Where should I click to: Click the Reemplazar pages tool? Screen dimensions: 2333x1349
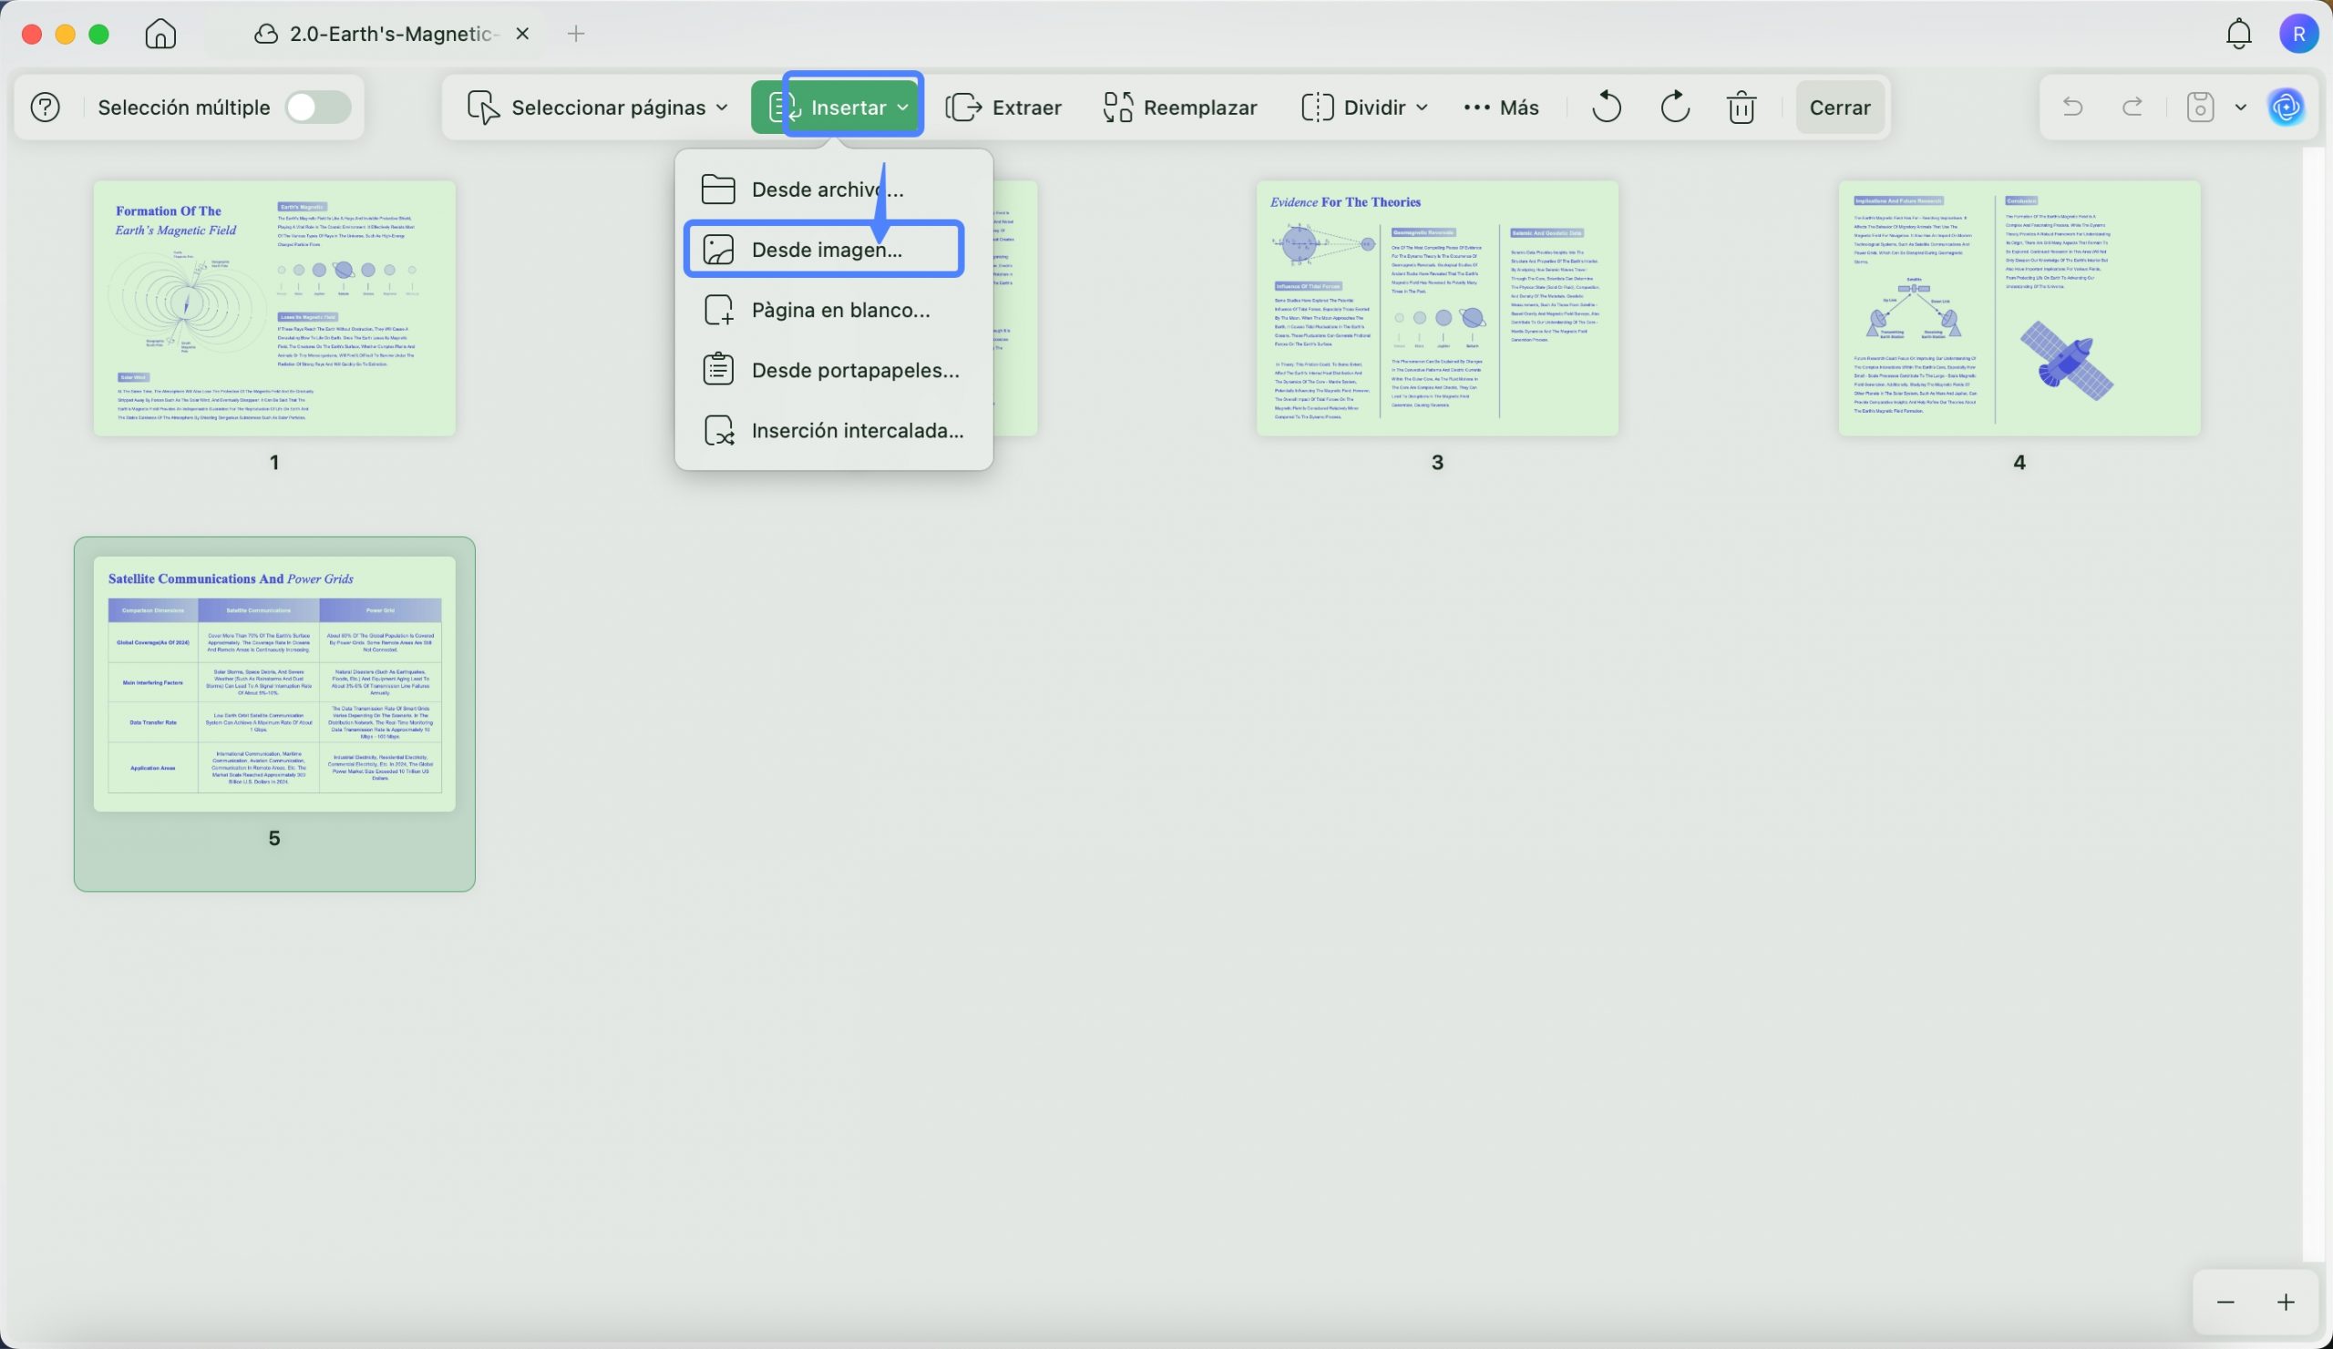click(1180, 107)
